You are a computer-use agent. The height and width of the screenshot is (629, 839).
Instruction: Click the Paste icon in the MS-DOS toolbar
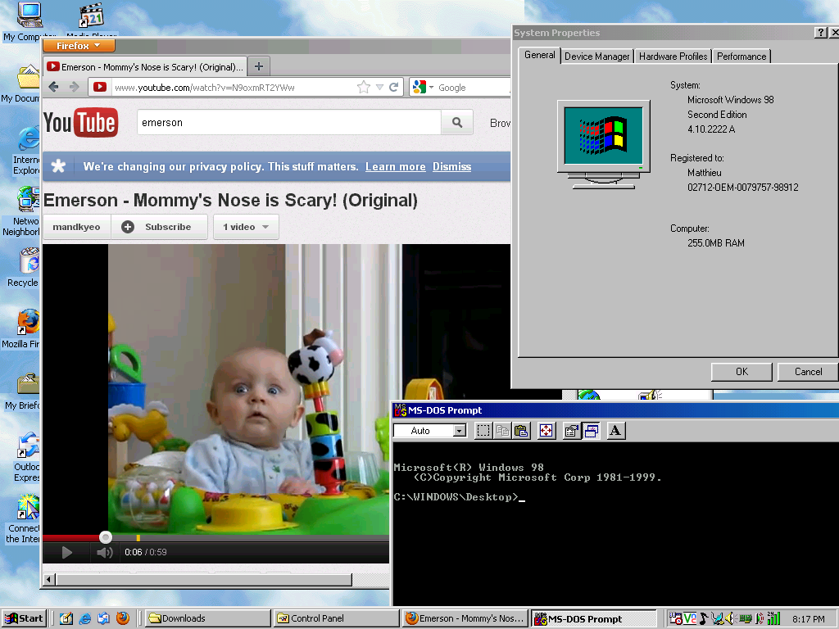click(x=522, y=430)
